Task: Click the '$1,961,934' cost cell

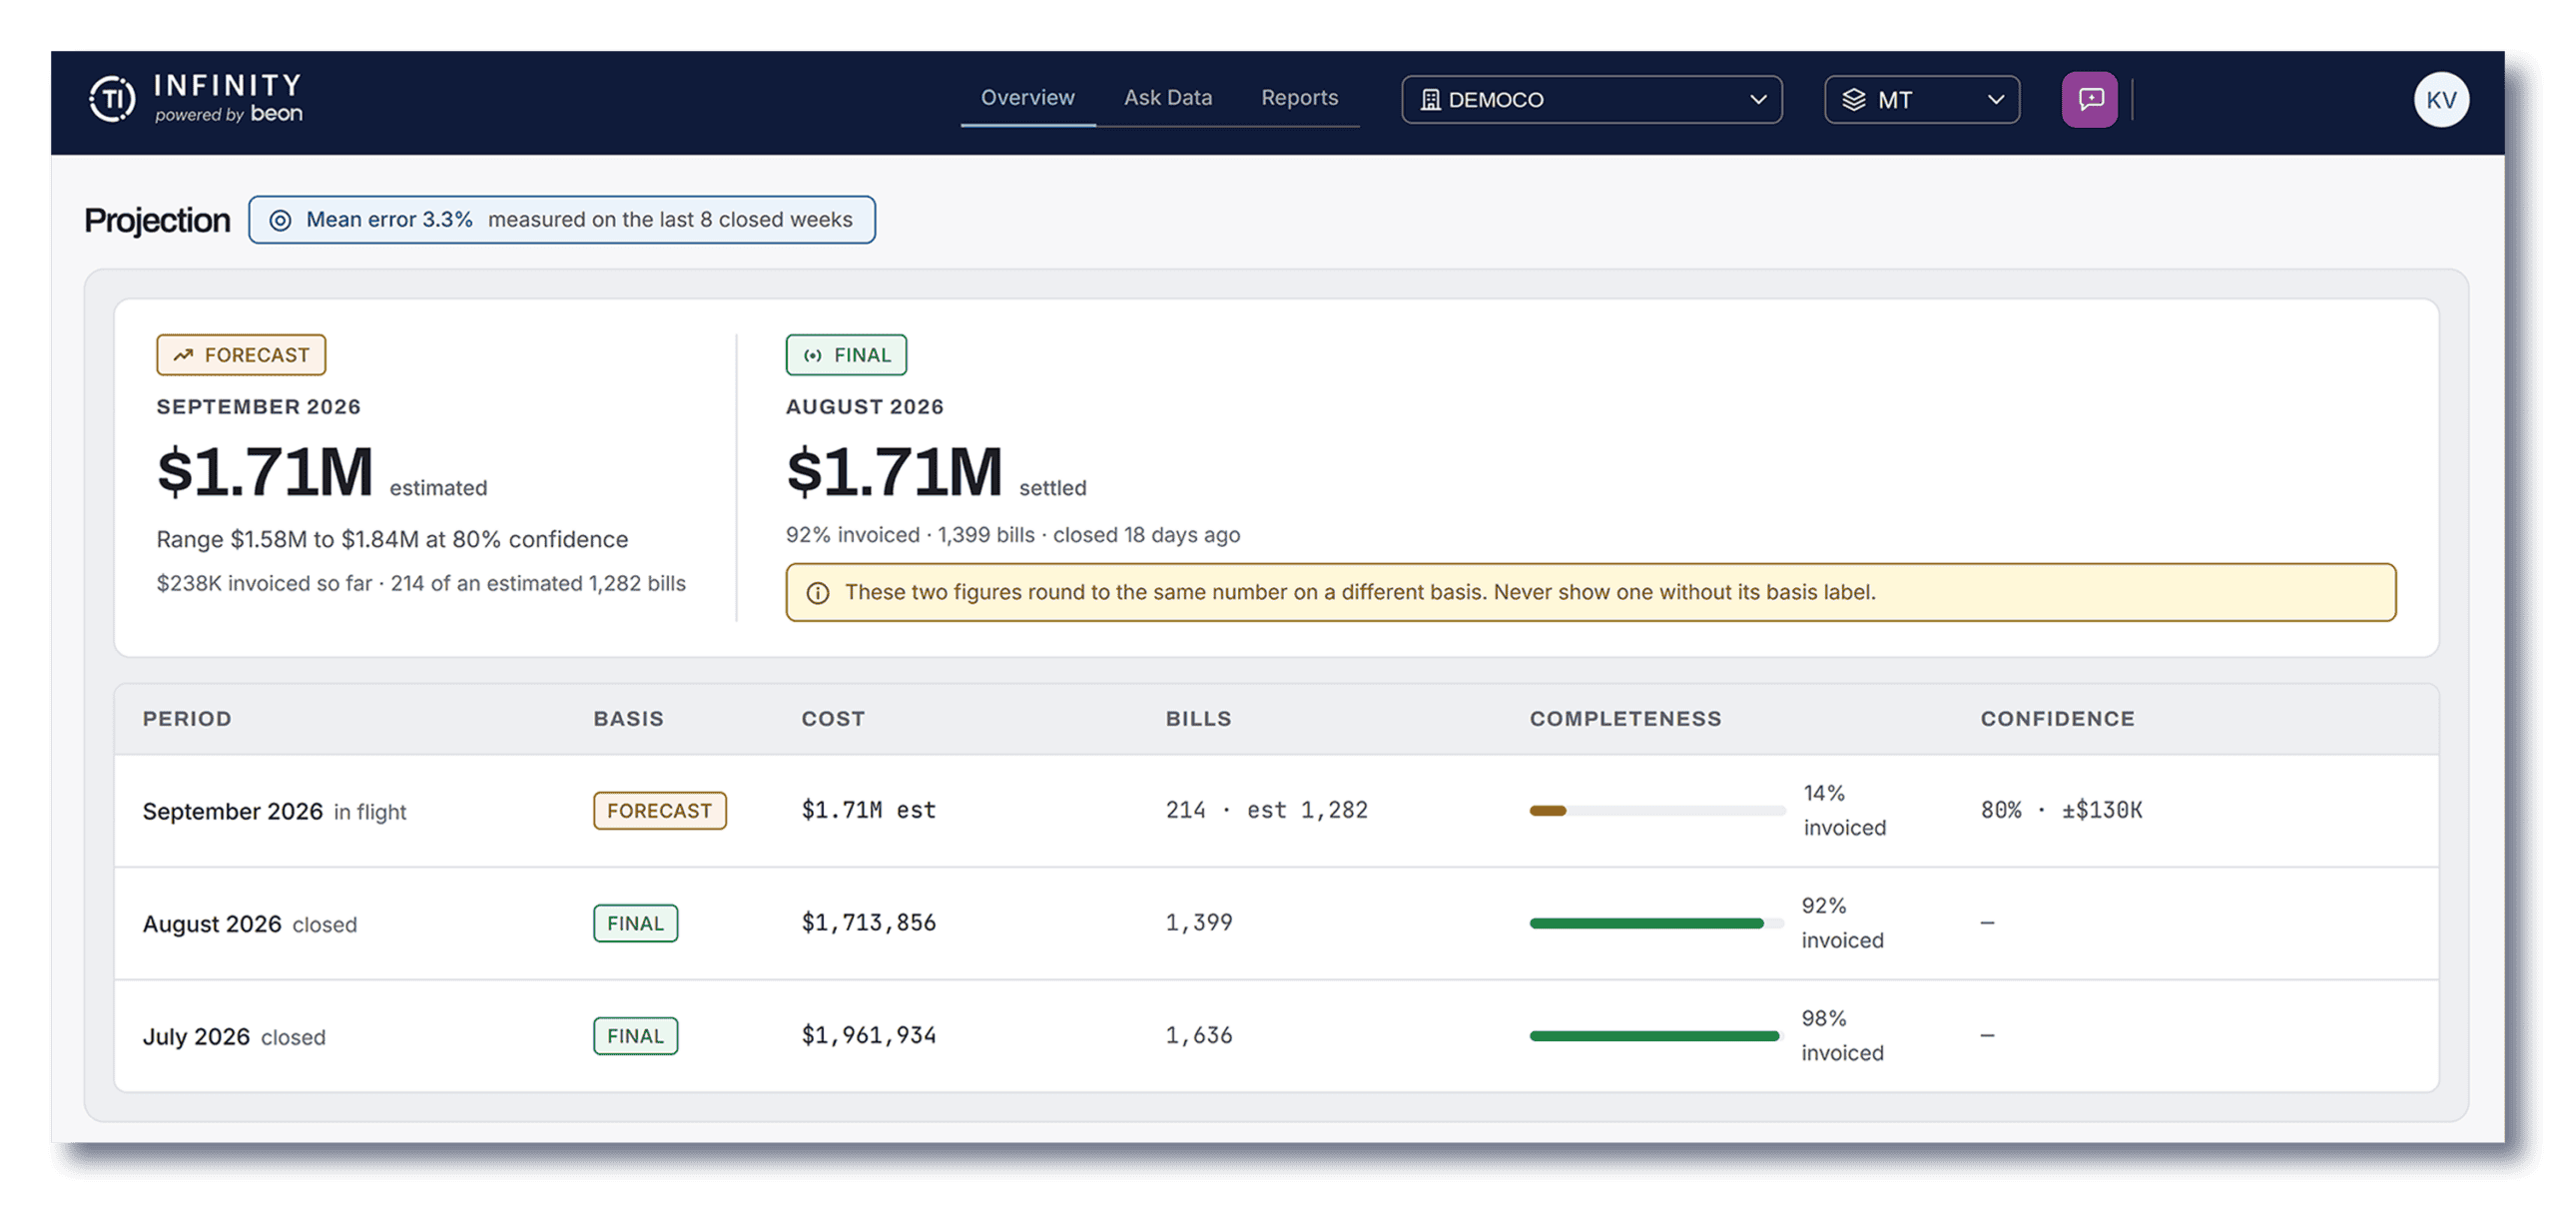Action: pyautogui.click(x=869, y=1035)
